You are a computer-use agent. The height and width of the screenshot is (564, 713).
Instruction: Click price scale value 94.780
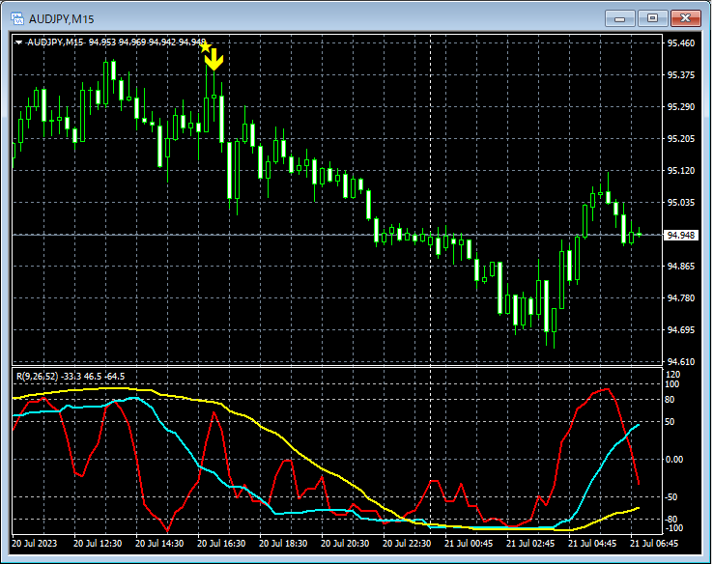point(681,298)
